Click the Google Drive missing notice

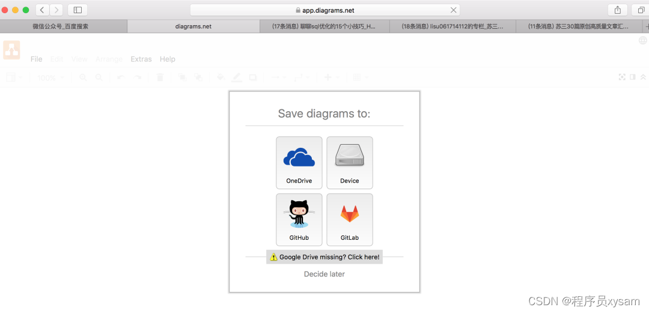[324, 257]
